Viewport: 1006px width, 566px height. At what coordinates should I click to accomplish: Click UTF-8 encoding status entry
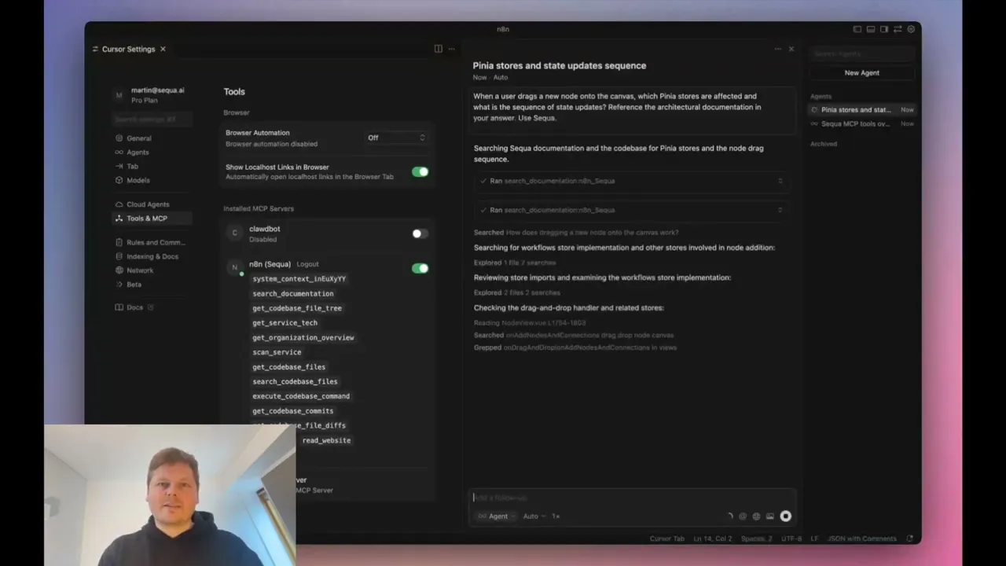coord(791,539)
